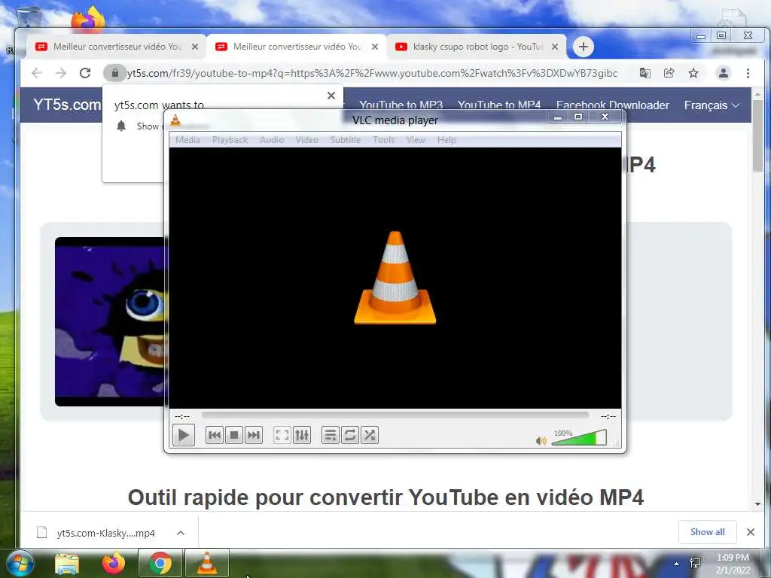This screenshot has width=771, height=578.
Task: Click the network icon in system tray
Action: (x=695, y=563)
